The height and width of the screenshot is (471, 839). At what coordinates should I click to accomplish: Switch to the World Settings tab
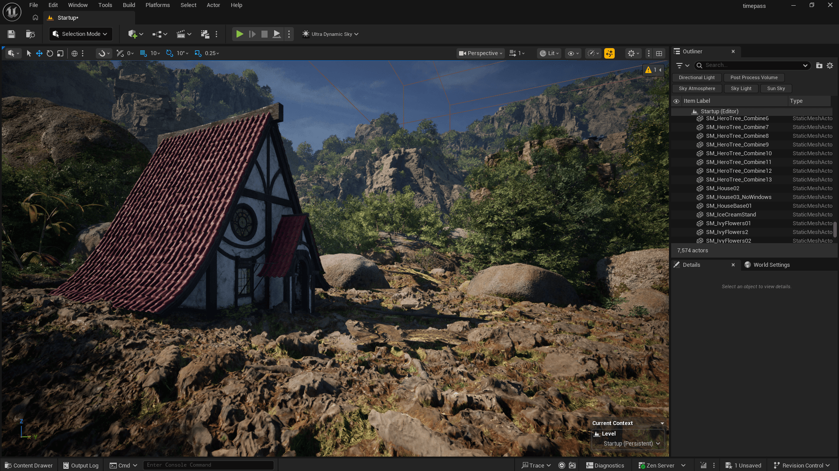(771, 265)
